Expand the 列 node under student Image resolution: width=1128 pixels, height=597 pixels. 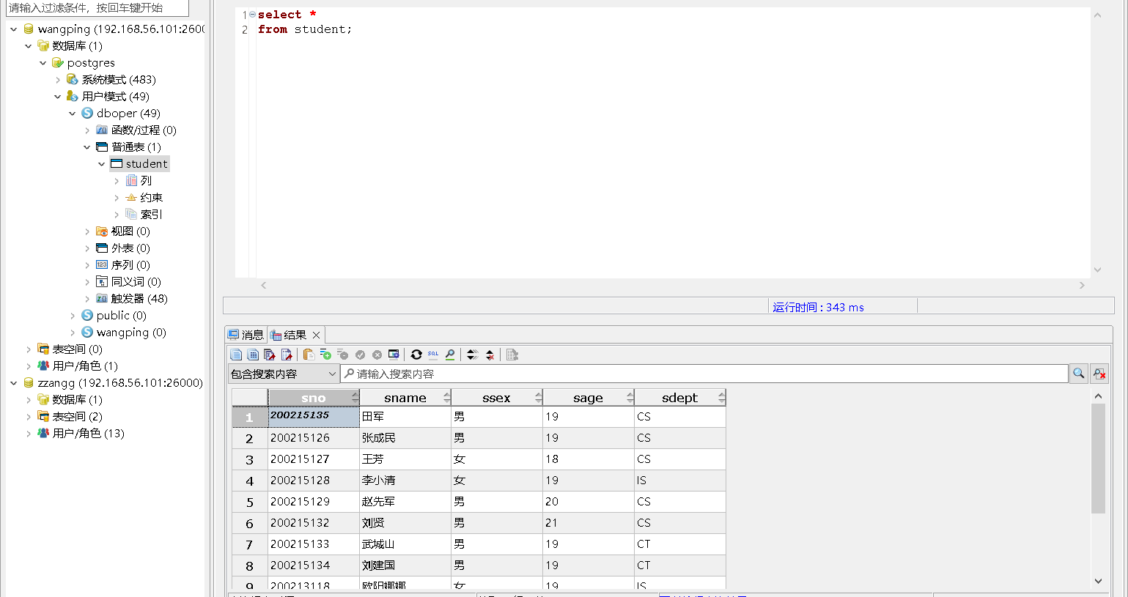116,181
